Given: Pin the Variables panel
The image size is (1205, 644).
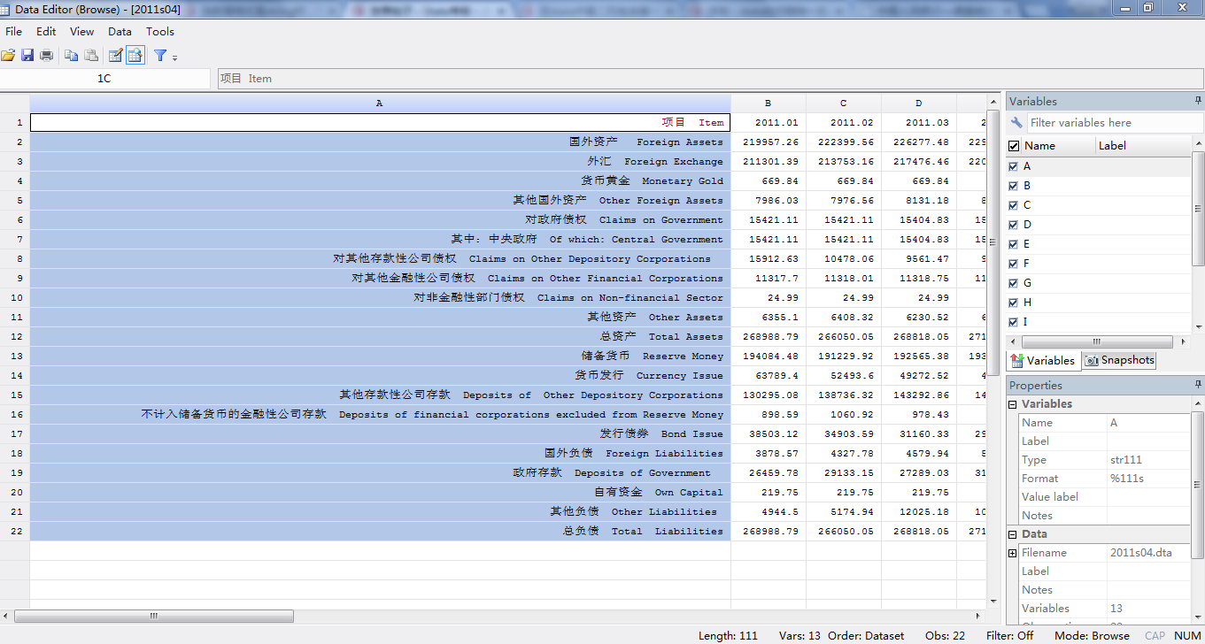Looking at the screenshot, I should 1198,101.
